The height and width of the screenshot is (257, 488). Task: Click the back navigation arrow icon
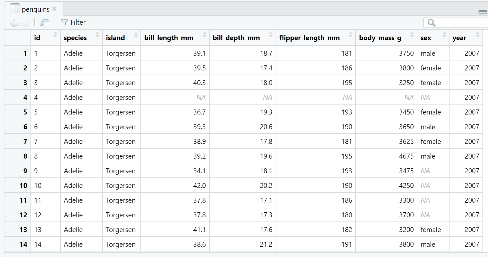click(x=14, y=23)
